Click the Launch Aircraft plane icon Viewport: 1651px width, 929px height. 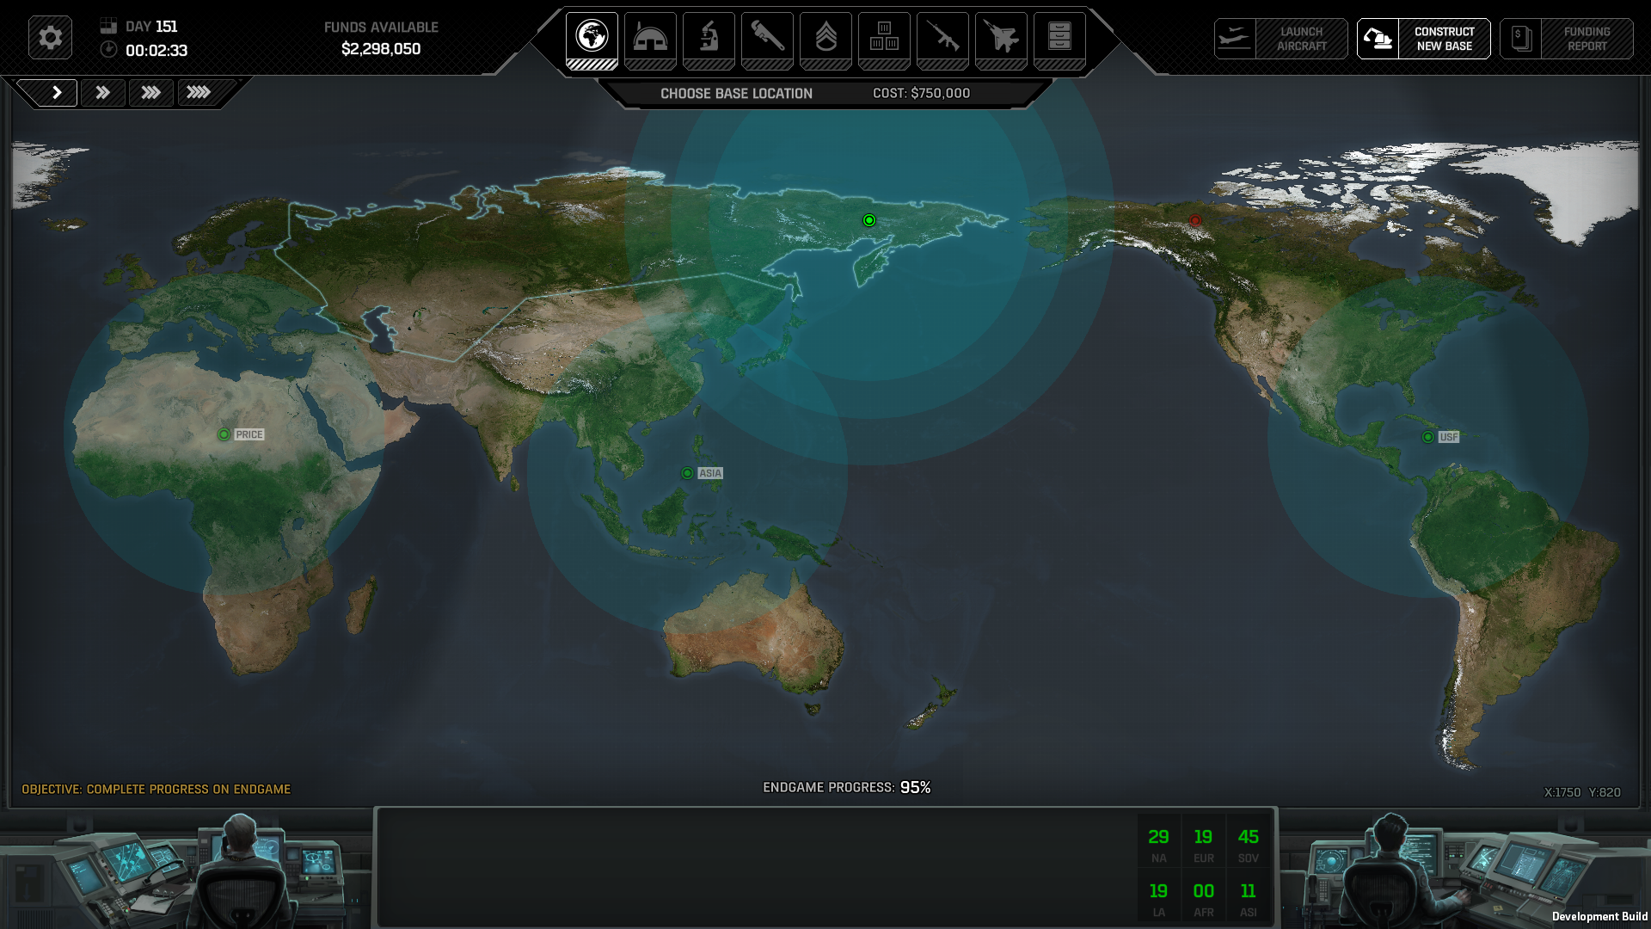pos(1235,39)
